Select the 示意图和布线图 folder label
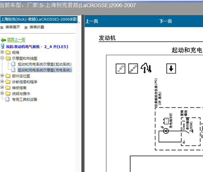This screenshot has width=203, height=172. tap(25, 58)
